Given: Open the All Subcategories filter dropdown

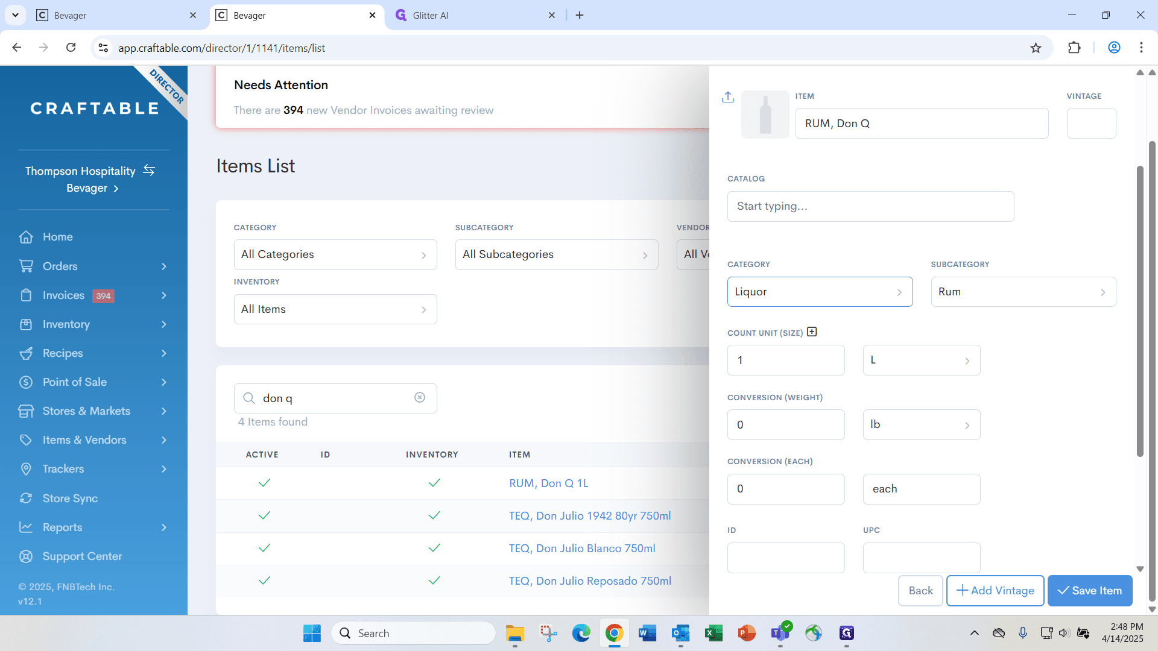Looking at the screenshot, I should pos(557,254).
